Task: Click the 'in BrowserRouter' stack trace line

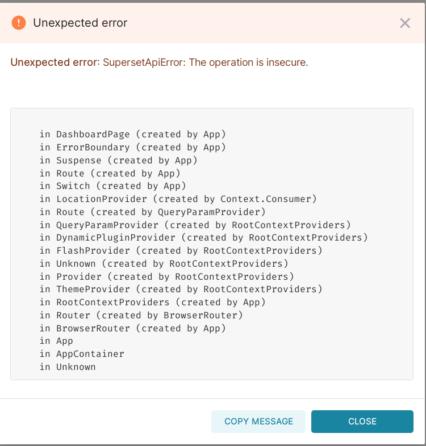Action: pos(132,328)
